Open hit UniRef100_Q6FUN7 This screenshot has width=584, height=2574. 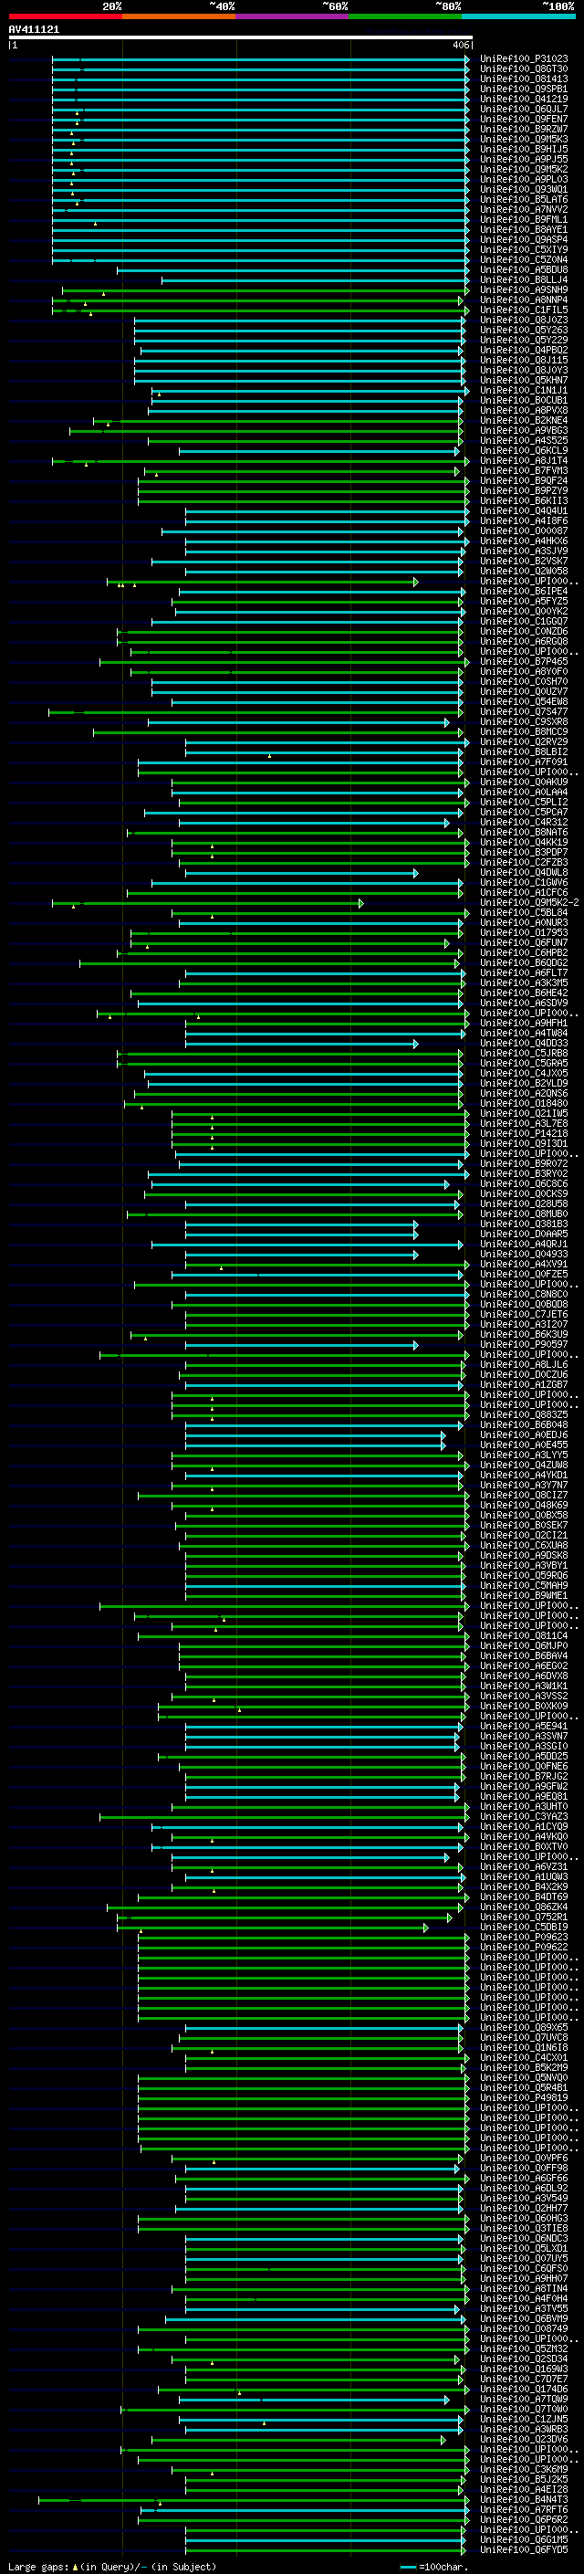pos(523,942)
